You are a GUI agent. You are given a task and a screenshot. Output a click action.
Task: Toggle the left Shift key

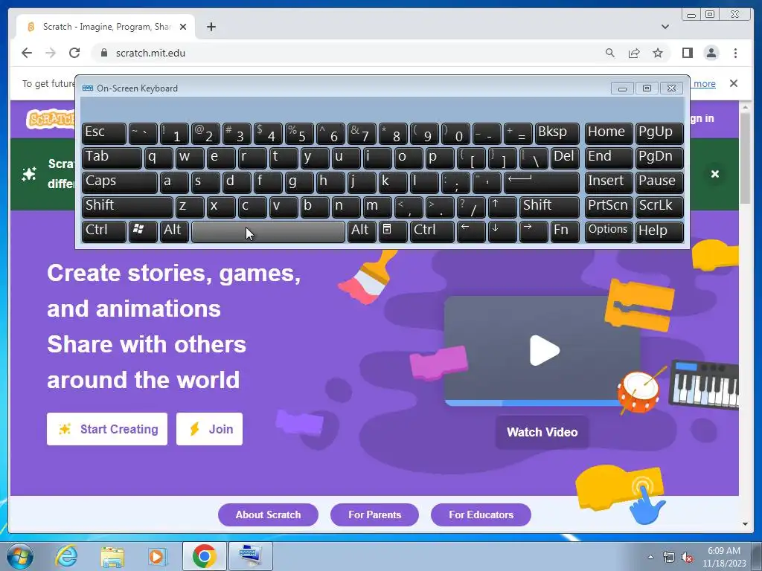(x=127, y=207)
